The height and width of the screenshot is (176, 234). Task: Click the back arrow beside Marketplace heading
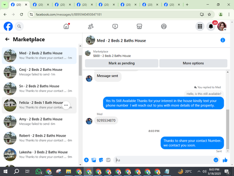point(7,39)
